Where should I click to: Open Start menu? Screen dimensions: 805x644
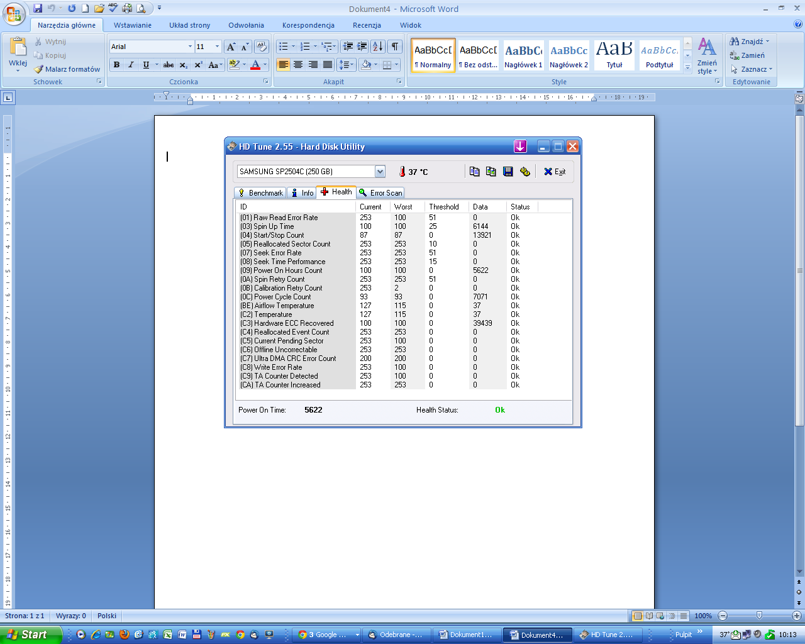[x=31, y=635]
